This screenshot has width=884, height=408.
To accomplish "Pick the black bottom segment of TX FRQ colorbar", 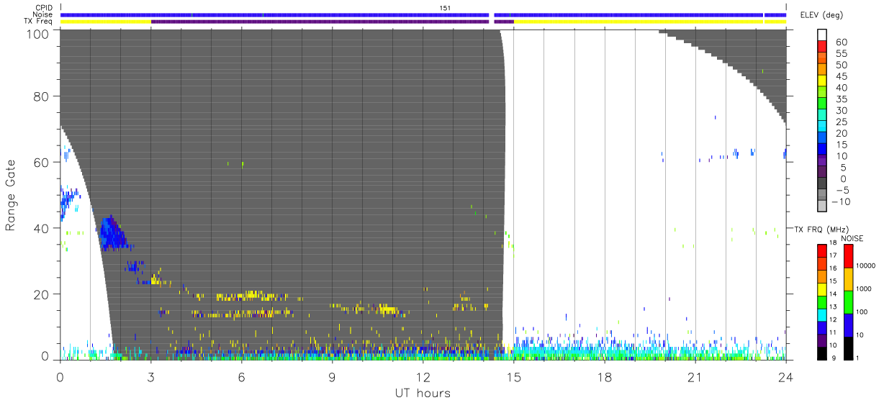I will coord(821,352).
